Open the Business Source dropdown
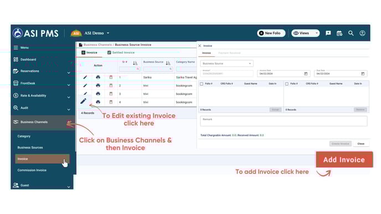Image resolution: width=381 pixels, height=214 pixels. 226,64
